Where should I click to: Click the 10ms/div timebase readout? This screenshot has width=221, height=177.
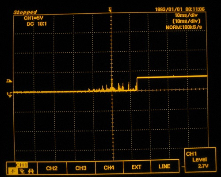click(186, 15)
